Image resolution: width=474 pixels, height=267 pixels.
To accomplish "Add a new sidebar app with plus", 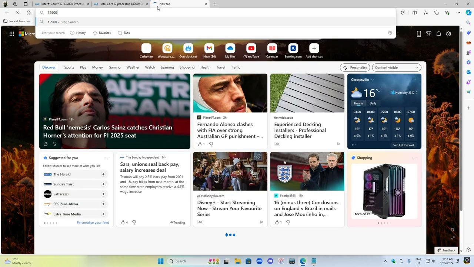I will pyautogui.click(x=468, y=108).
